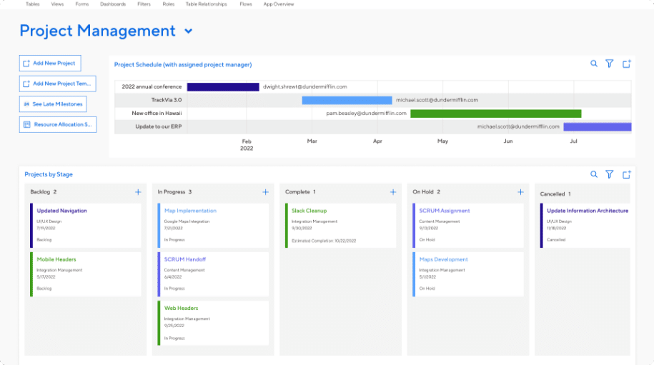Add a card to the Complete column

pyautogui.click(x=392, y=192)
